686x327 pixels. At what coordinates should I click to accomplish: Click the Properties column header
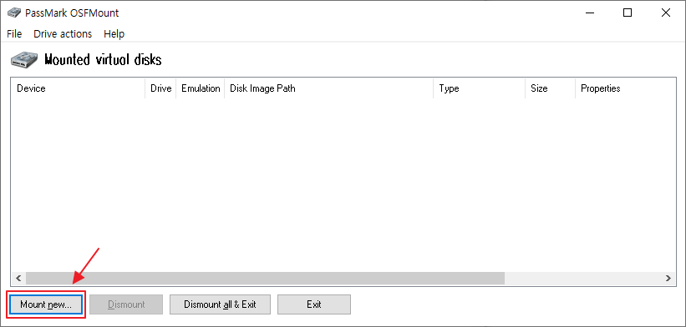tap(625, 88)
